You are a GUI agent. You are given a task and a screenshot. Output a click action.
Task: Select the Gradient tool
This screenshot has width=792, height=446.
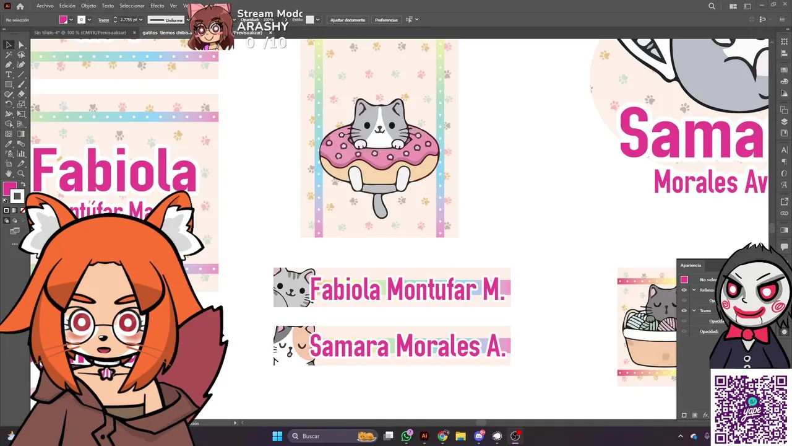[21, 134]
